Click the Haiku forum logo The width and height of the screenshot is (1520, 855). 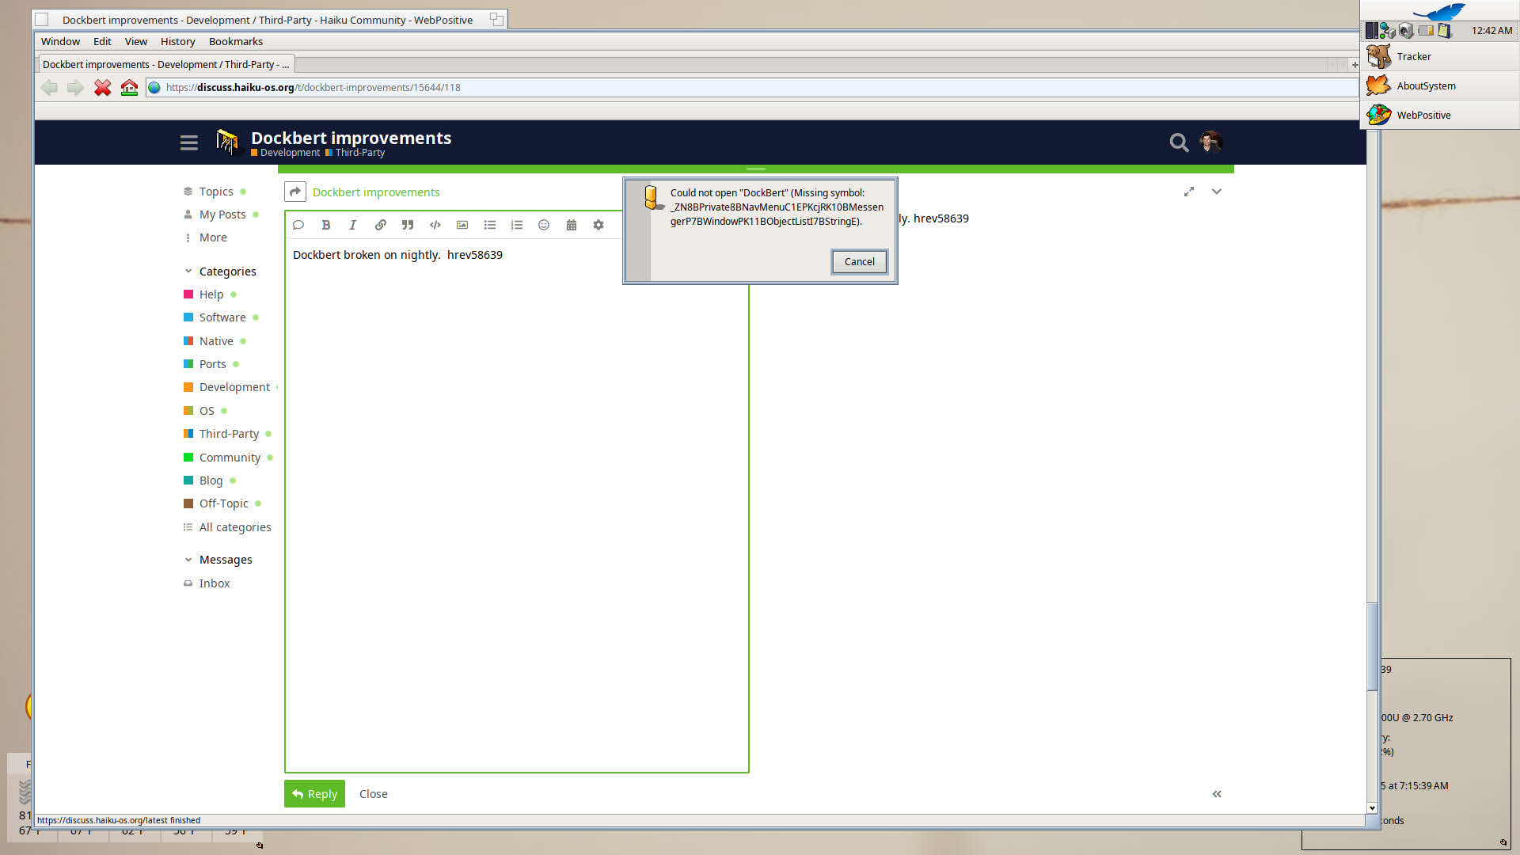coord(227,142)
